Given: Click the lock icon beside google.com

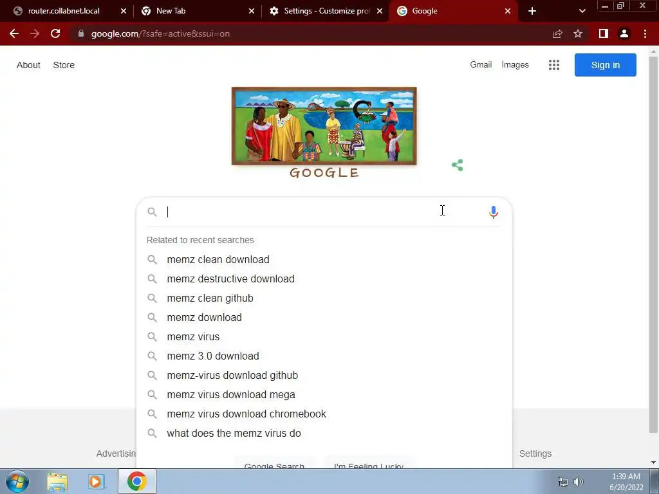Looking at the screenshot, I should pos(81,33).
